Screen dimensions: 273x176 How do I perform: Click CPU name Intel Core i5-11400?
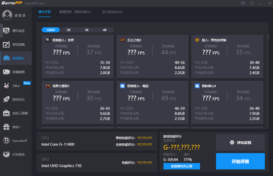click(58, 144)
